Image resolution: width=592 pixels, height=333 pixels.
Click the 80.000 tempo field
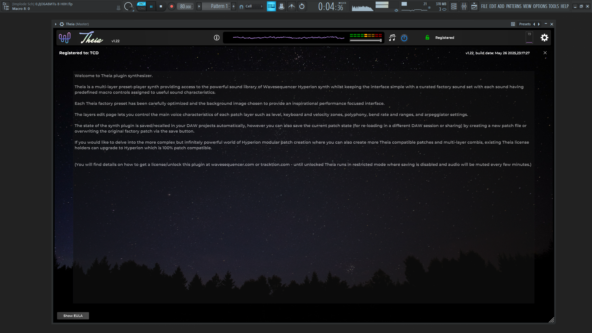[185, 6]
